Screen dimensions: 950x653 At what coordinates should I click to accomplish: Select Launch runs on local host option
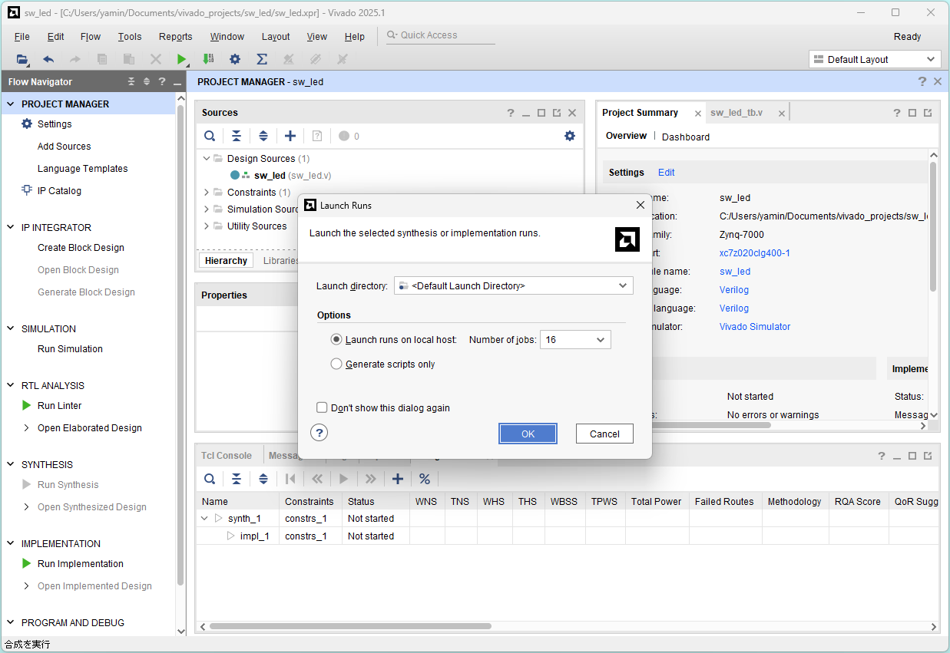336,339
